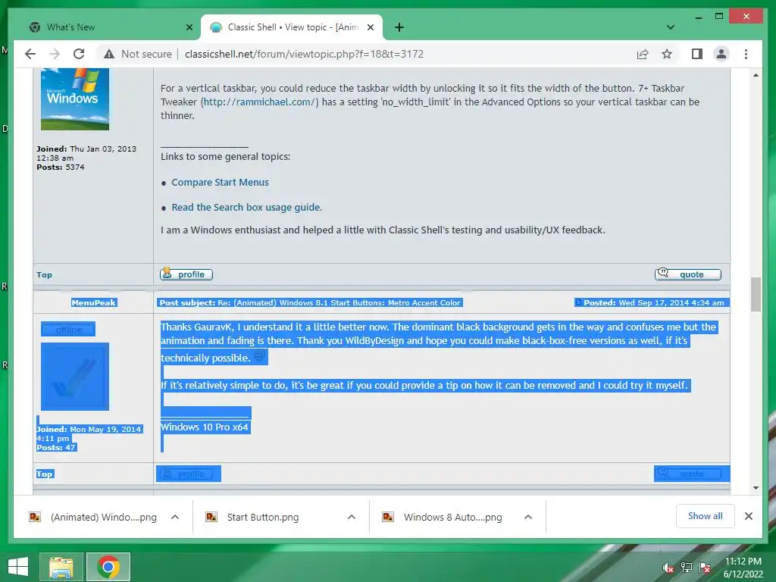
Task: Bookmark this page with star icon
Action: [x=667, y=54]
